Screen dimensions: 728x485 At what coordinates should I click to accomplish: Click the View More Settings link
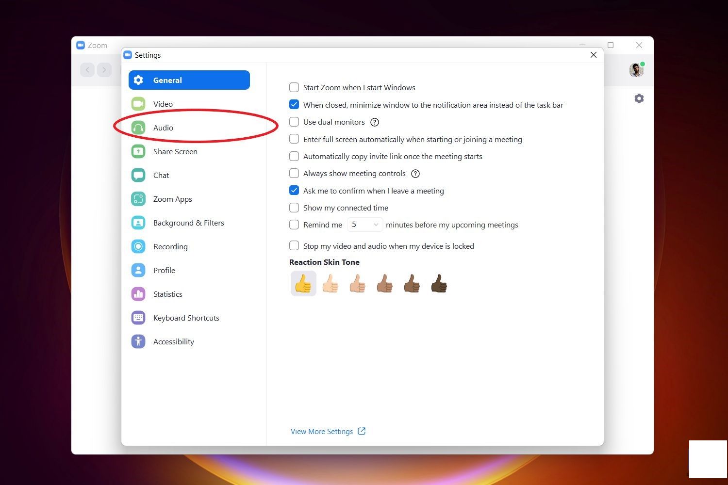(322, 431)
